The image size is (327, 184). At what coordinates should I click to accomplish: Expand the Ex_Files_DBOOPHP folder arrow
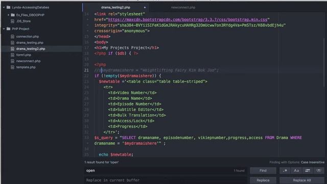pos(8,15)
